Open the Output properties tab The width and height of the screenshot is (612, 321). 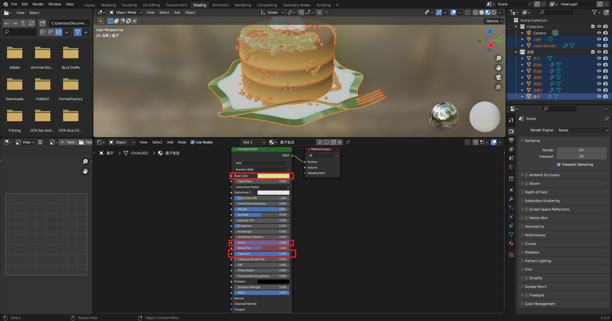pyautogui.click(x=511, y=140)
